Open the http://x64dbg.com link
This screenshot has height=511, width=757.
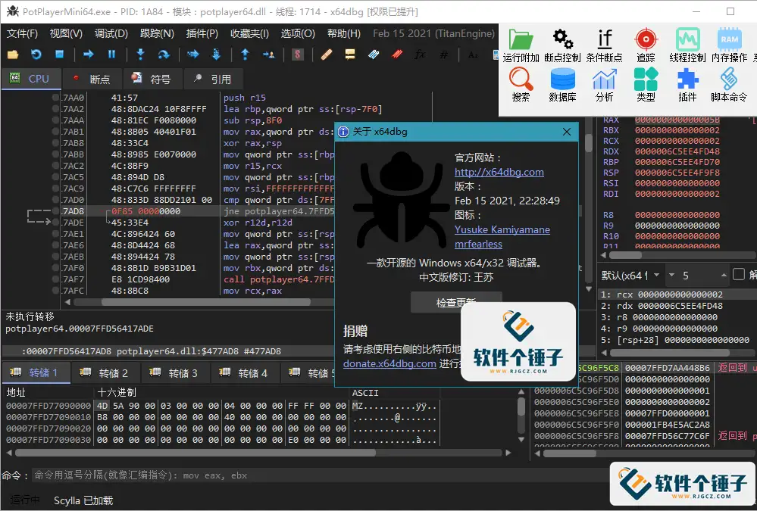coord(499,172)
